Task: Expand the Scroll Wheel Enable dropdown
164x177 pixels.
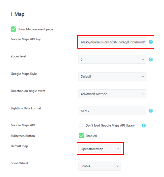Action: [x=100, y=166]
